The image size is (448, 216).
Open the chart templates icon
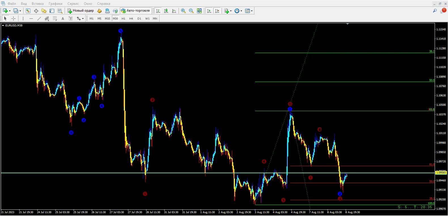pyautogui.click(x=247, y=11)
